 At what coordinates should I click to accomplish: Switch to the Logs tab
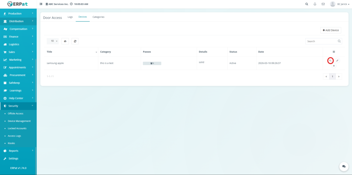pos(70,17)
